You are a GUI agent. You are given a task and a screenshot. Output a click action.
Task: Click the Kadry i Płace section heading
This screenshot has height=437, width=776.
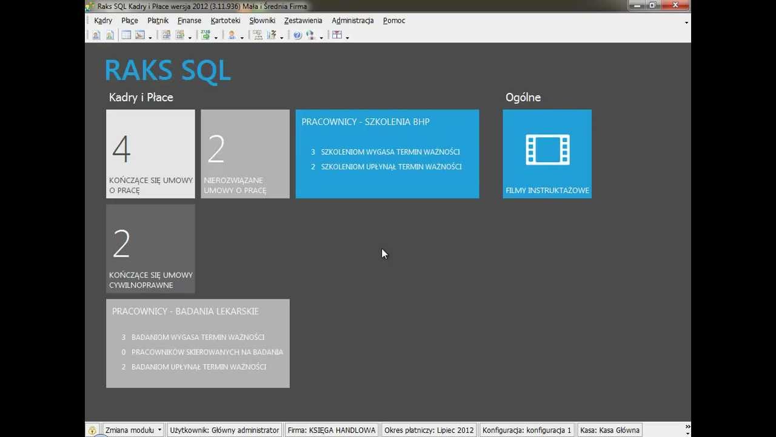point(141,97)
